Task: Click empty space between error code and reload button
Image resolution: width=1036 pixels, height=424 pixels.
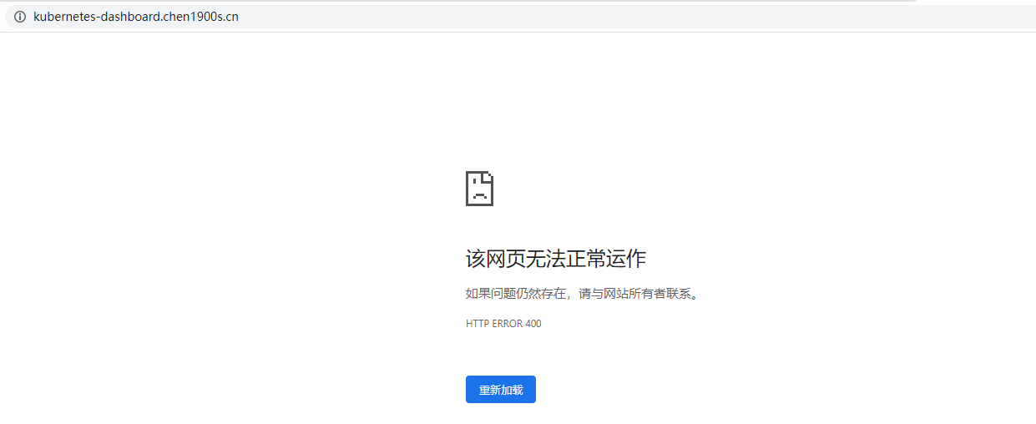Action: point(501,352)
